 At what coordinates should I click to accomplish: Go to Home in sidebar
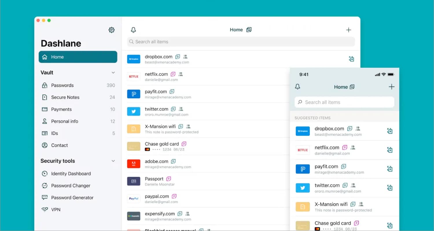tap(78, 57)
